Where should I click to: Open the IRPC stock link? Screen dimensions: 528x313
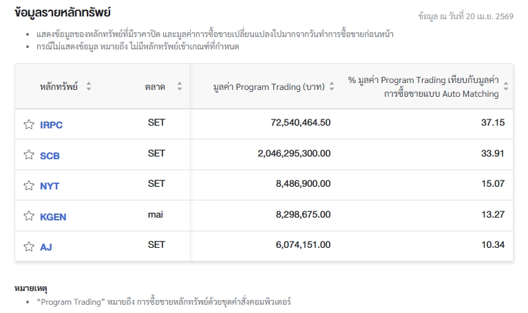[52, 125]
